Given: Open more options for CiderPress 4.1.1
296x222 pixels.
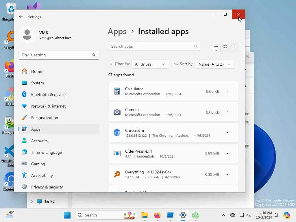Looking at the screenshot, I should coord(227,153).
